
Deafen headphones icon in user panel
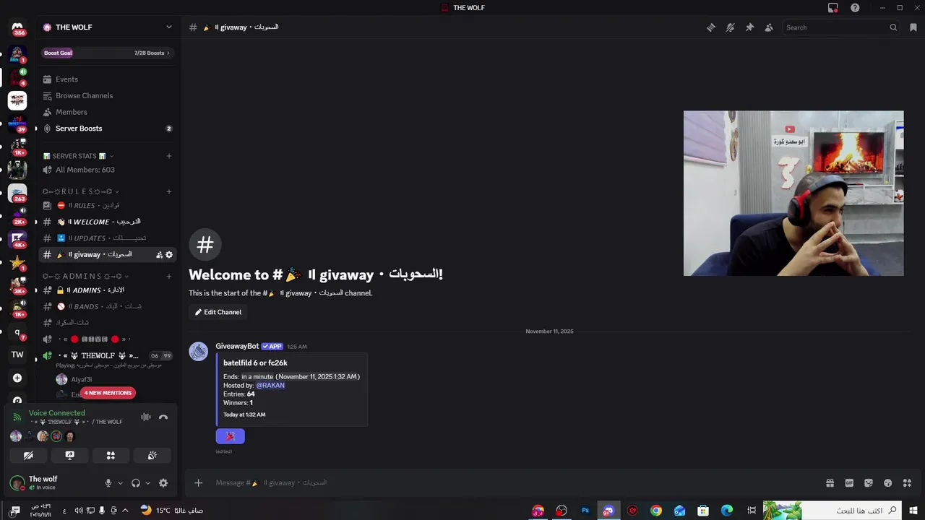pyautogui.click(x=136, y=483)
